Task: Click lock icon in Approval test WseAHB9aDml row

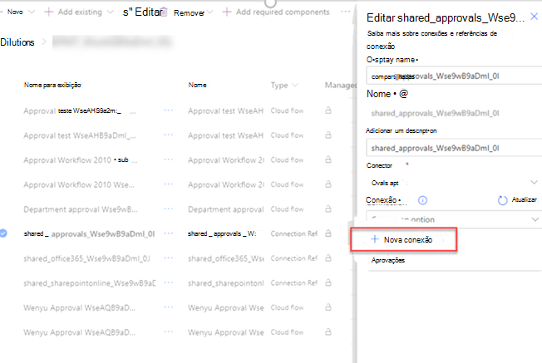Action: coord(328,135)
